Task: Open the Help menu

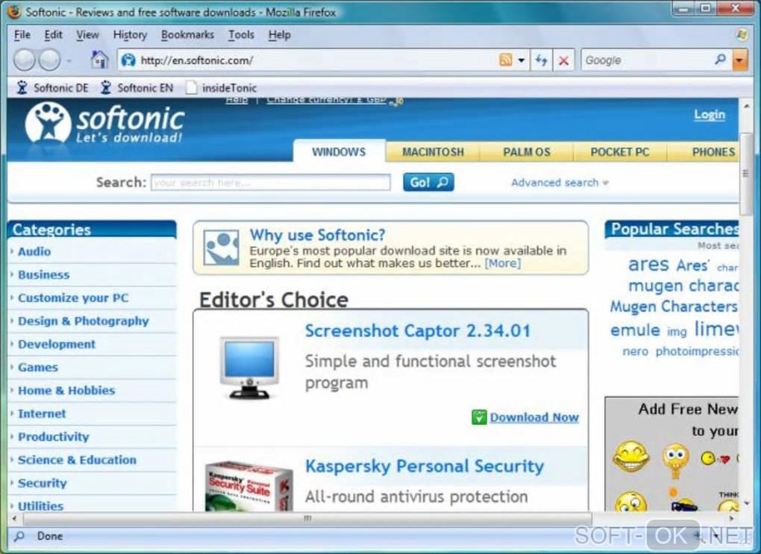Action: (x=279, y=35)
